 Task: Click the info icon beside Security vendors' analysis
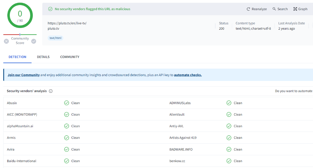click(x=51, y=91)
